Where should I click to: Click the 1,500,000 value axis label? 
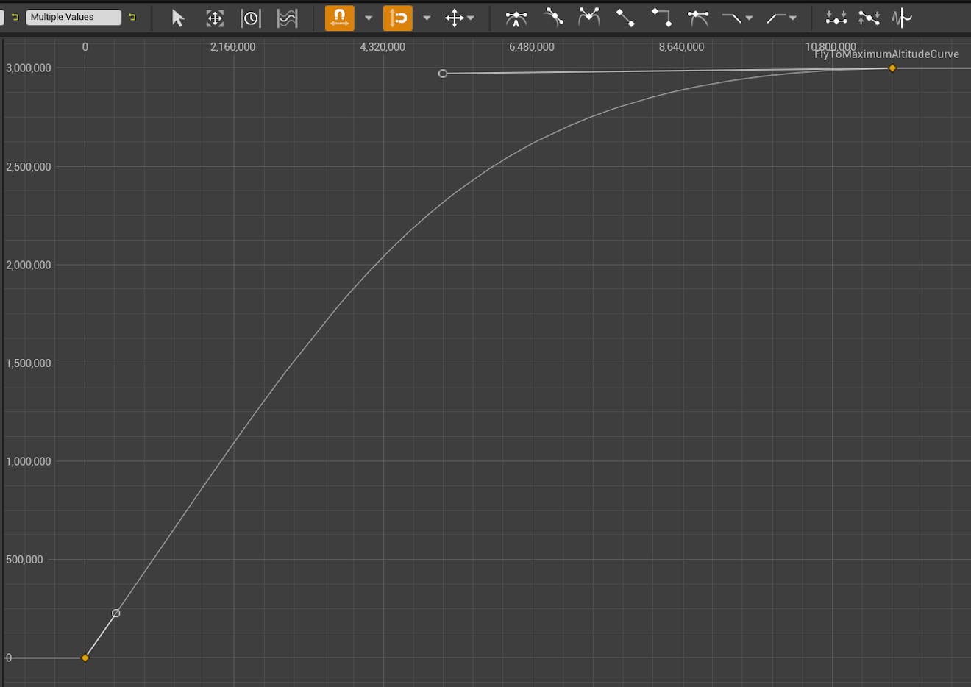click(x=29, y=363)
